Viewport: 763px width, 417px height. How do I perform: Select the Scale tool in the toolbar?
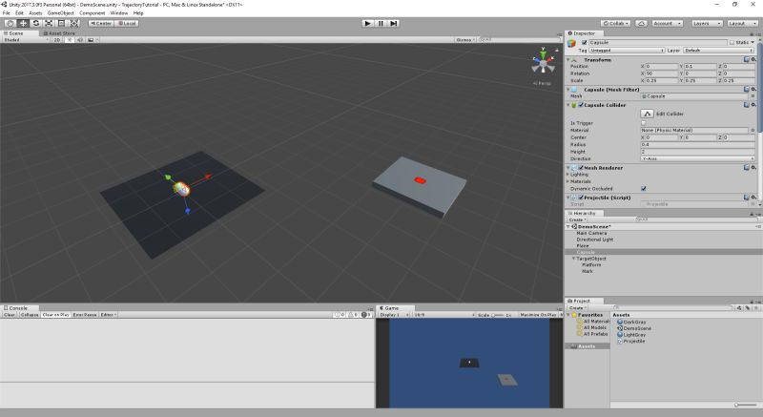tap(49, 23)
